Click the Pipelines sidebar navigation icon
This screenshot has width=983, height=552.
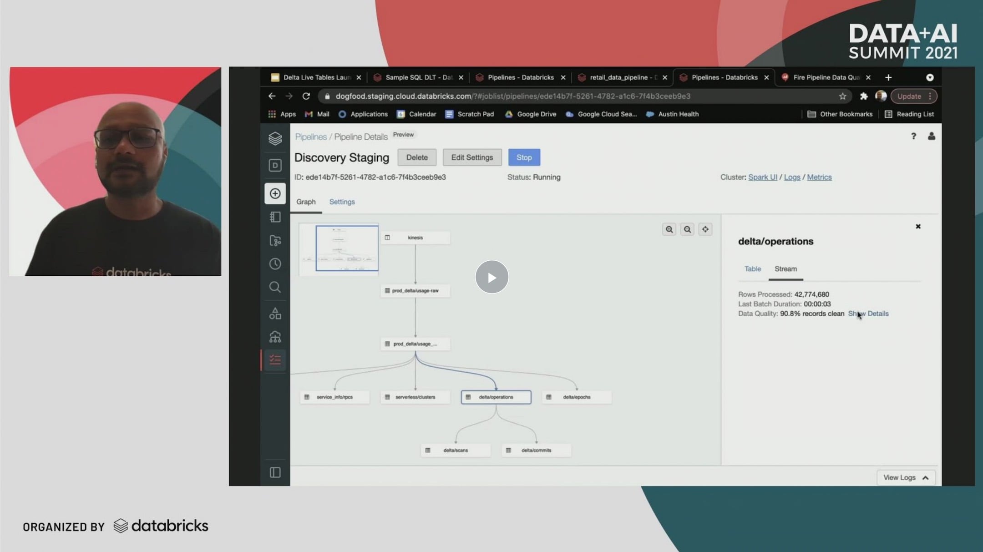click(x=275, y=359)
